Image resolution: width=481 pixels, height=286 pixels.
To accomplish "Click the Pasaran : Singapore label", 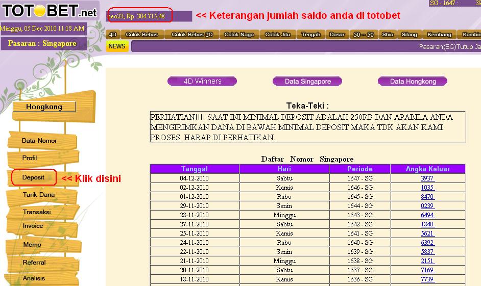I will coord(42,43).
